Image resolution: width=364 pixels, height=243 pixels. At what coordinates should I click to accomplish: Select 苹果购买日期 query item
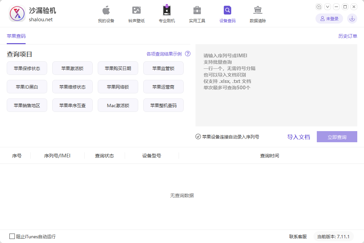[118, 68]
